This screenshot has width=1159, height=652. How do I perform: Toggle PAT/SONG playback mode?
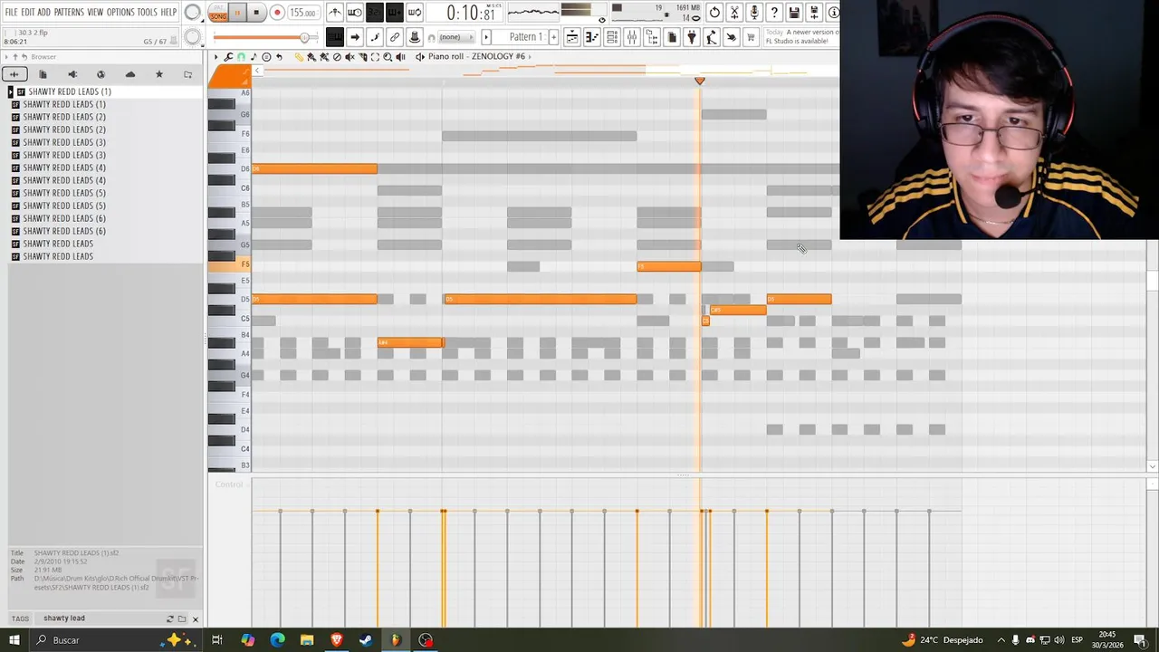click(218, 13)
